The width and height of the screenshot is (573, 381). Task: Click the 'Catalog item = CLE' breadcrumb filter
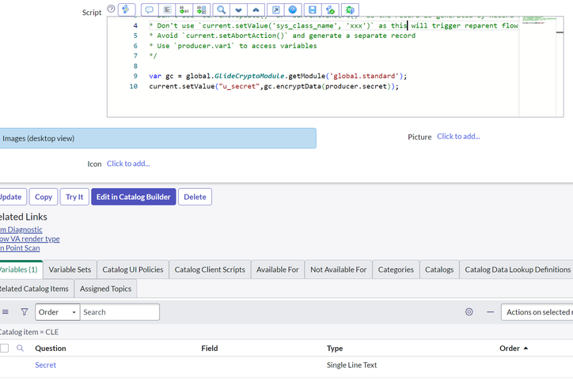[x=29, y=332]
